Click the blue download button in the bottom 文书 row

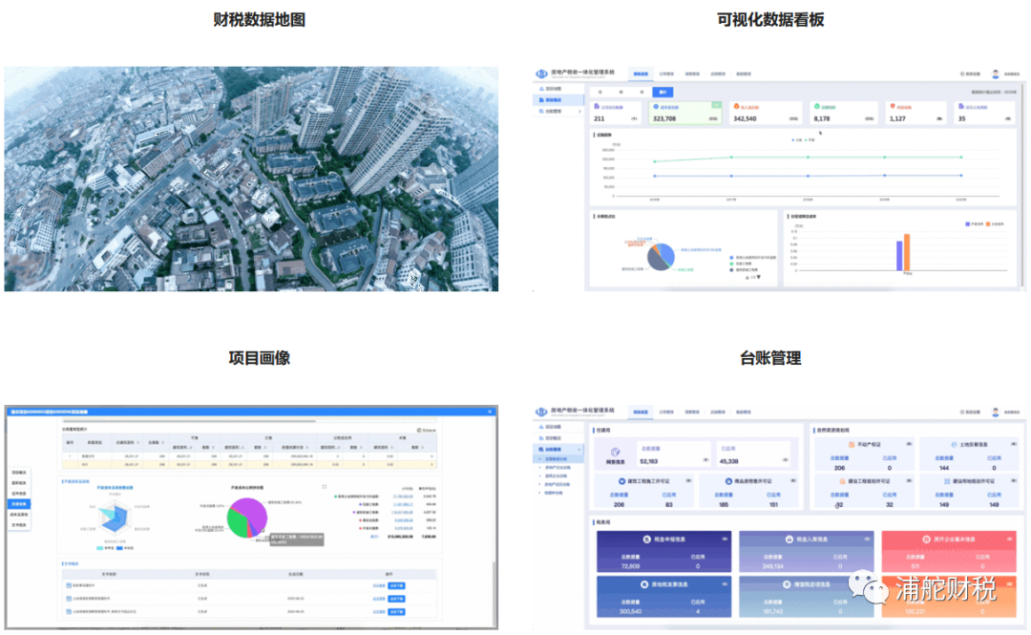tap(396, 612)
